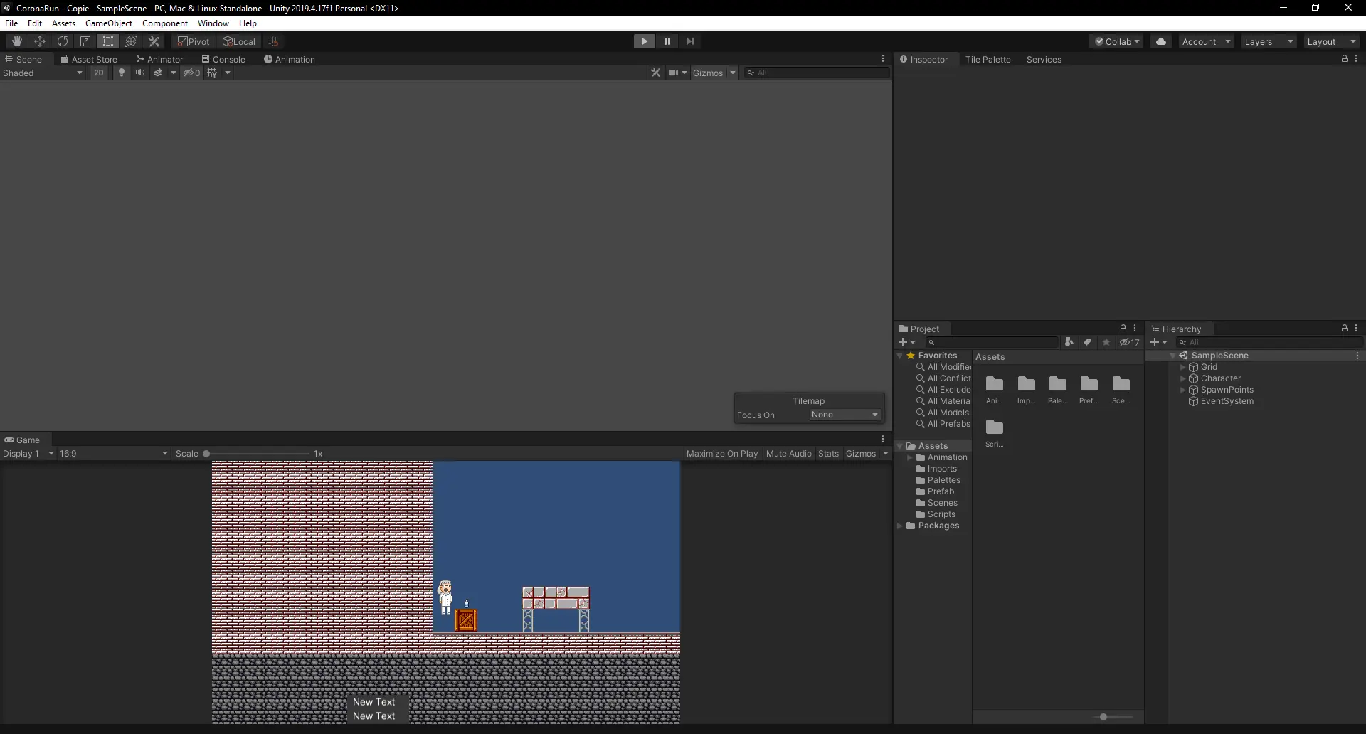
Task: Select the Move tool
Action: [x=40, y=41]
